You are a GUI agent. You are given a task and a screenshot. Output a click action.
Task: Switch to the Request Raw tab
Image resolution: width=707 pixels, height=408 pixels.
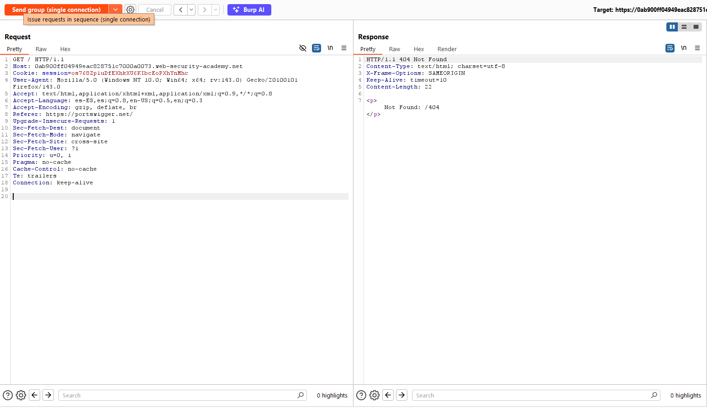point(41,49)
